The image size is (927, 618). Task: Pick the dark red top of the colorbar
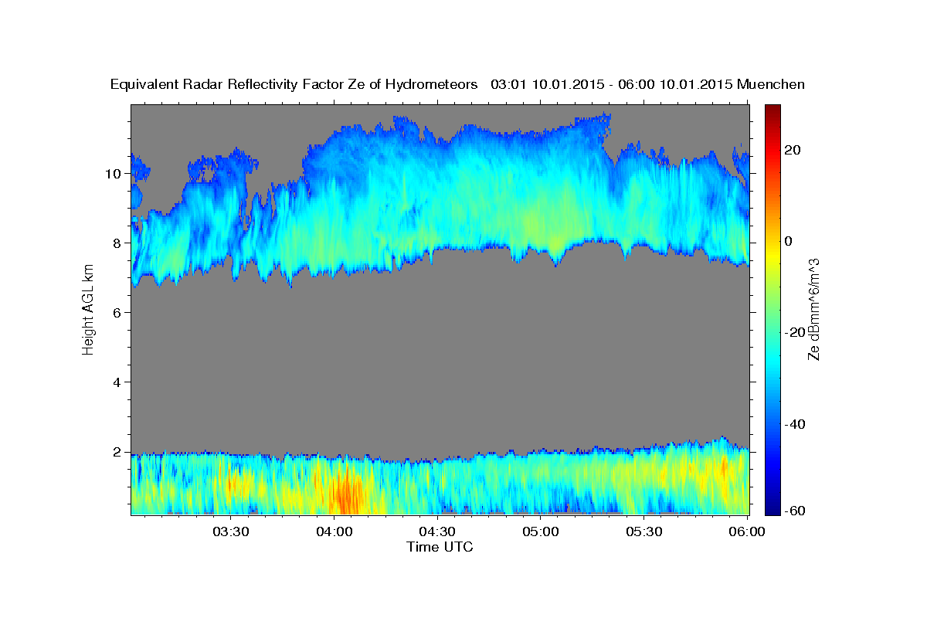point(772,110)
